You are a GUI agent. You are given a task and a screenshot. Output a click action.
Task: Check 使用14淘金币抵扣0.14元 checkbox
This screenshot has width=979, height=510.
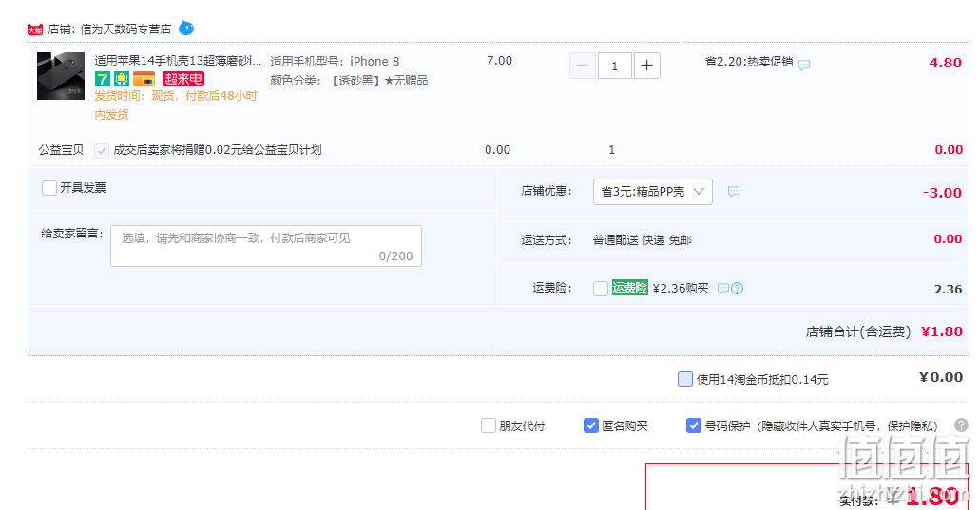685,379
